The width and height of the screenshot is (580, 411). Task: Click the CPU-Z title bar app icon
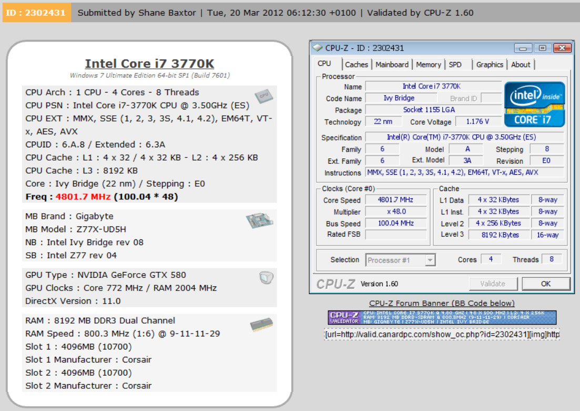318,48
